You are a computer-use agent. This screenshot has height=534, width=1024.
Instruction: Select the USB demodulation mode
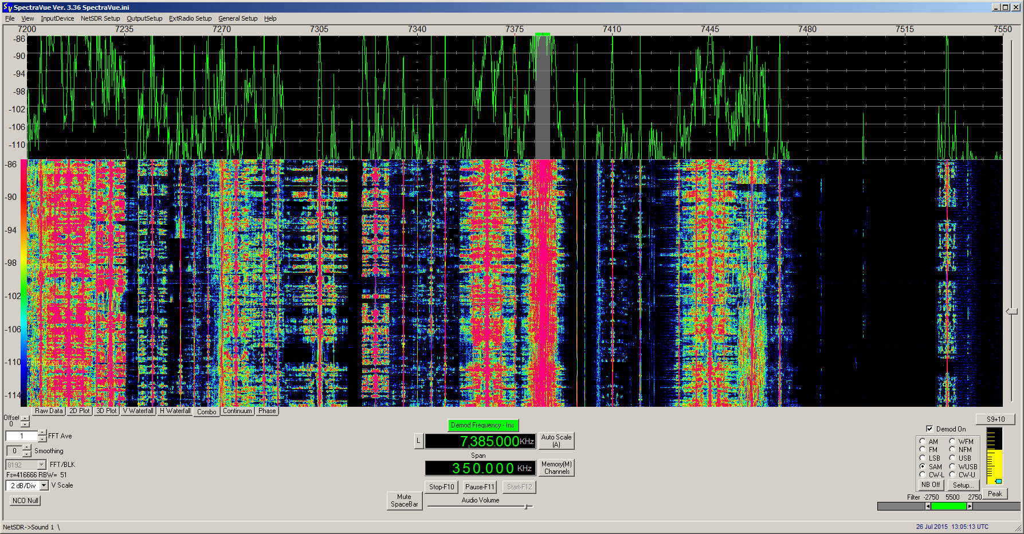(x=960, y=458)
